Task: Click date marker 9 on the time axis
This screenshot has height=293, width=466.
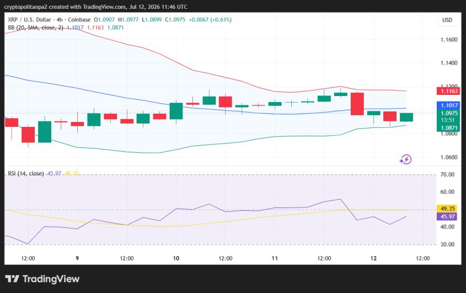Action: click(x=77, y=258)
